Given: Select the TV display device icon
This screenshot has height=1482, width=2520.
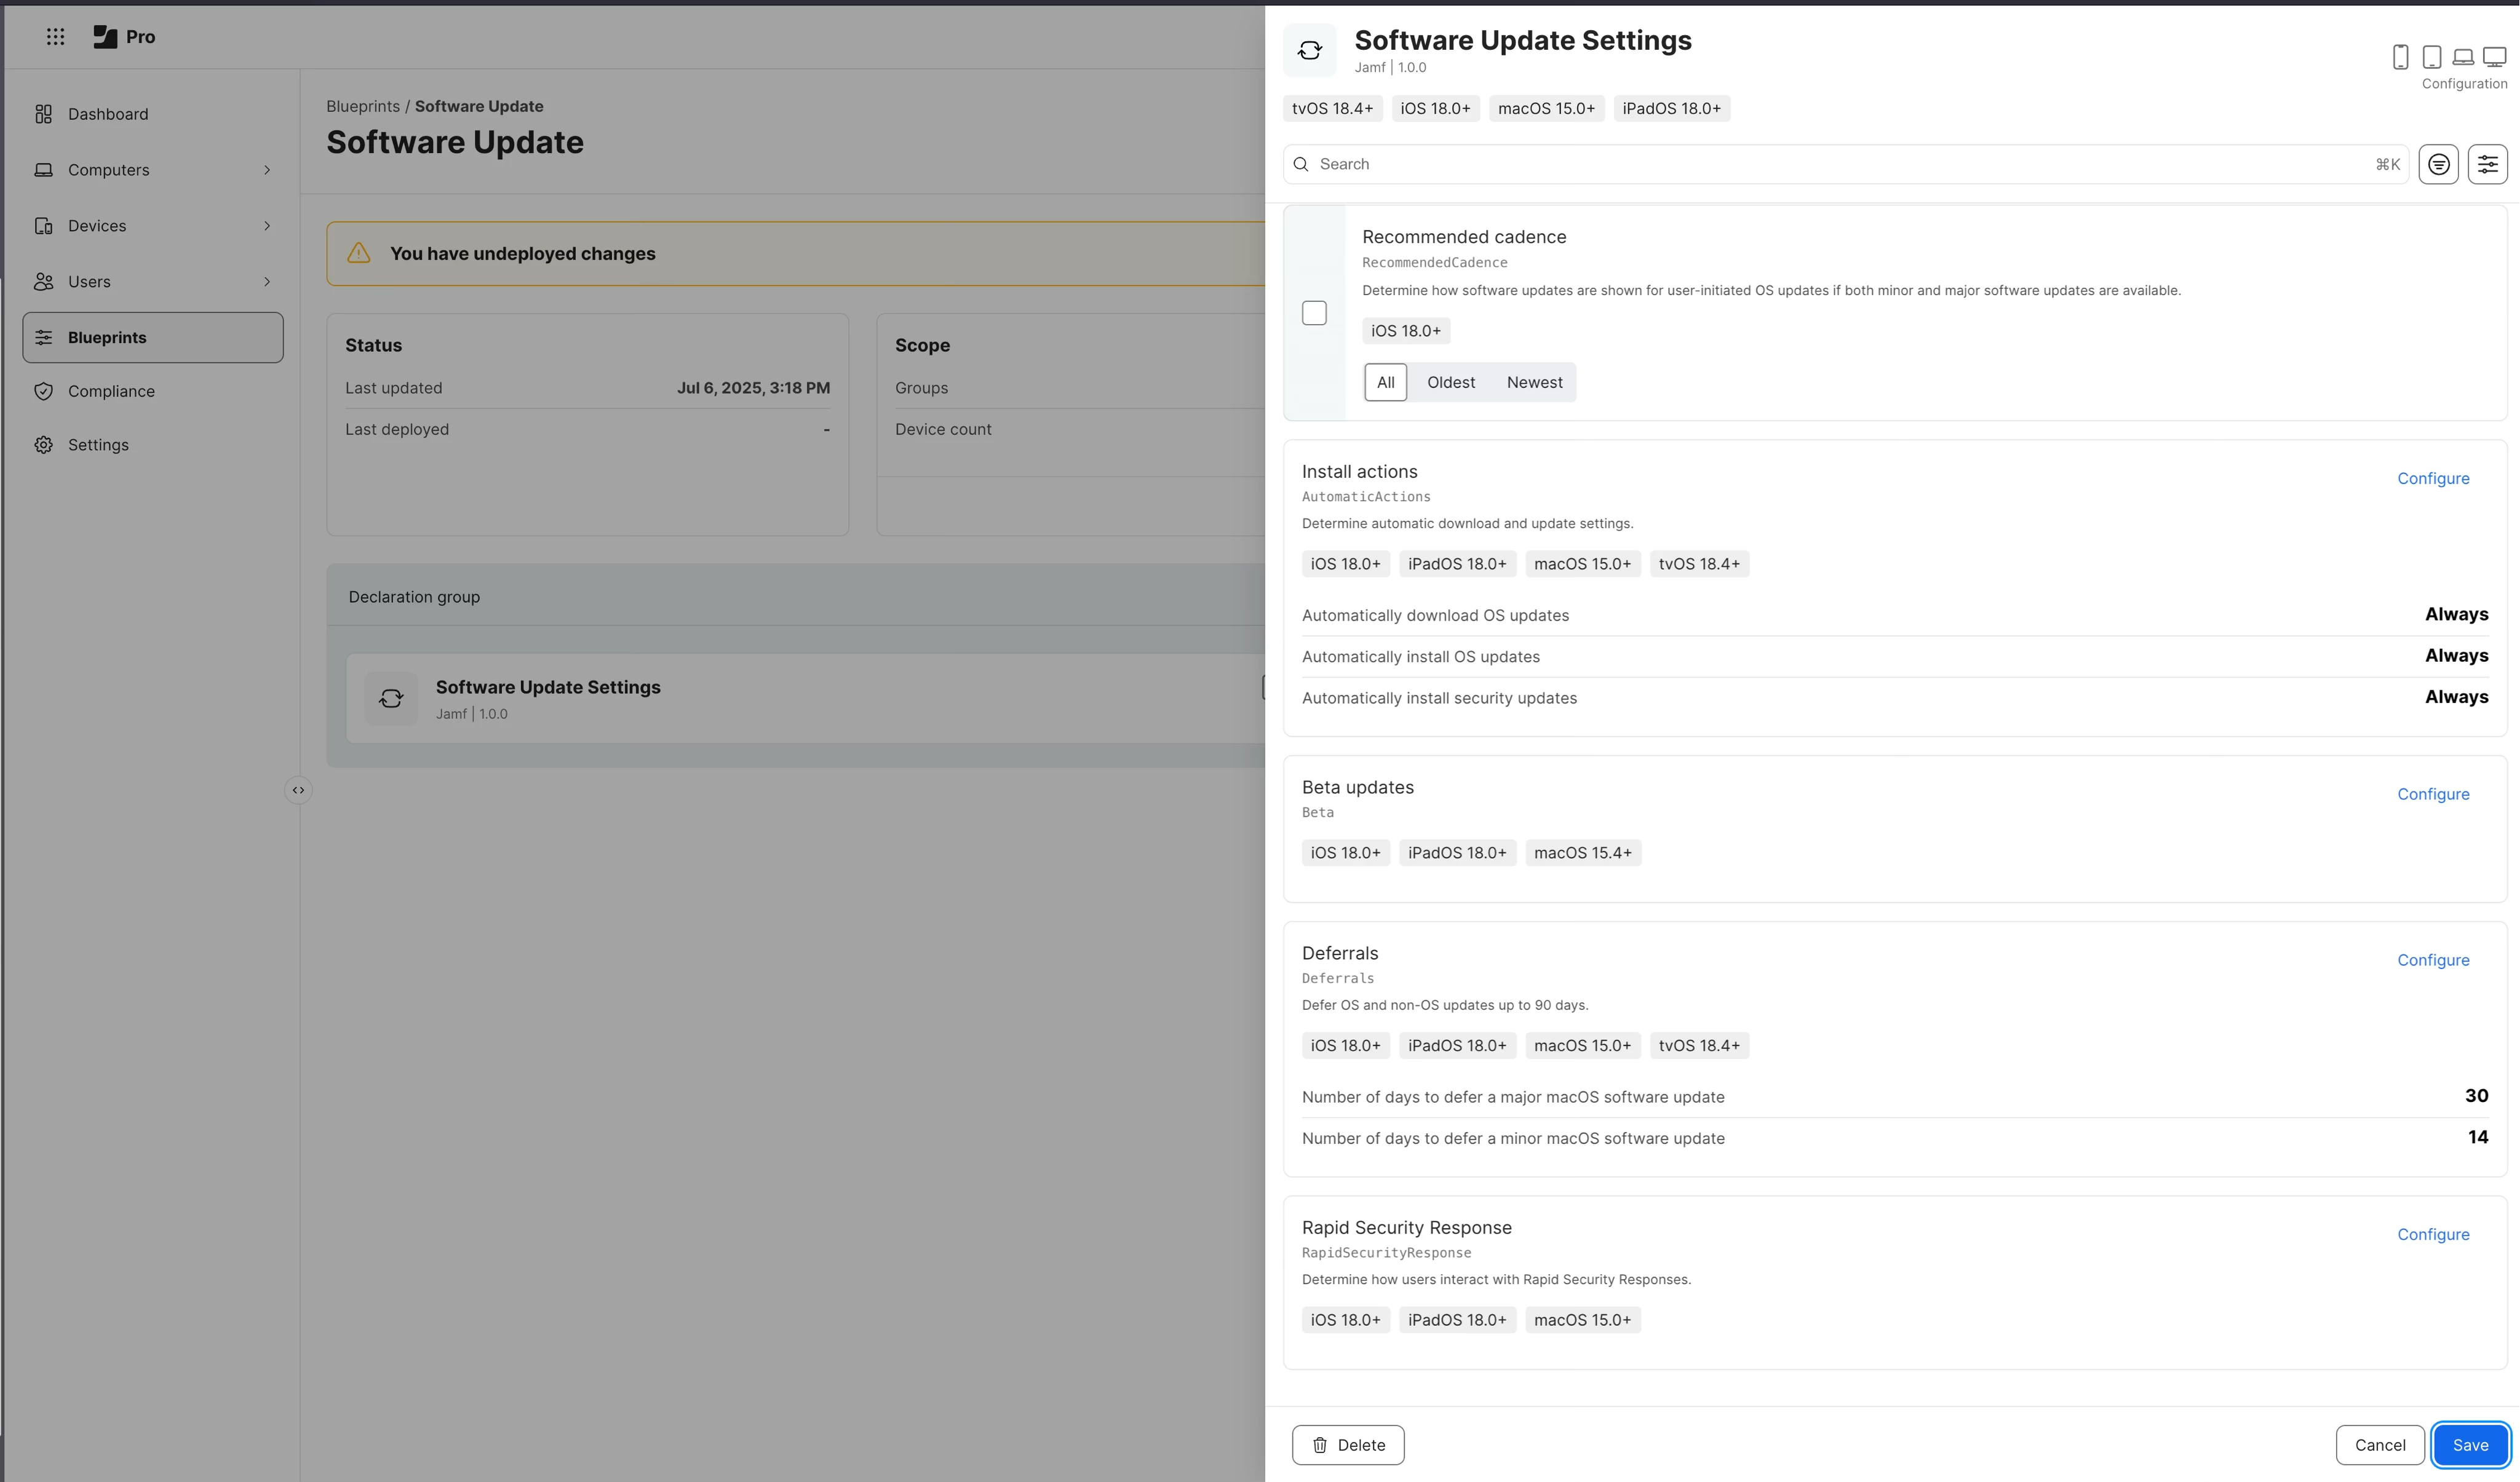Looking at the screenshot, I should click(2495, 57).
